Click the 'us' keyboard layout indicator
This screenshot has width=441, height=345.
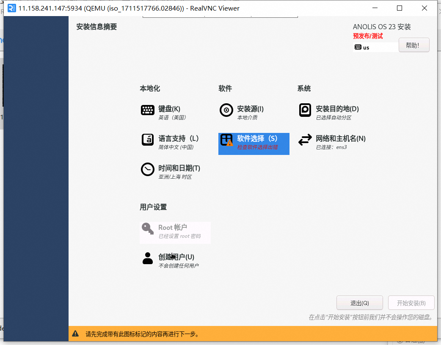366,47
